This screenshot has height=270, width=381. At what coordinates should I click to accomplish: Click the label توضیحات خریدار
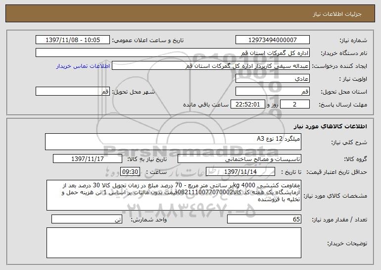point(347,243)
